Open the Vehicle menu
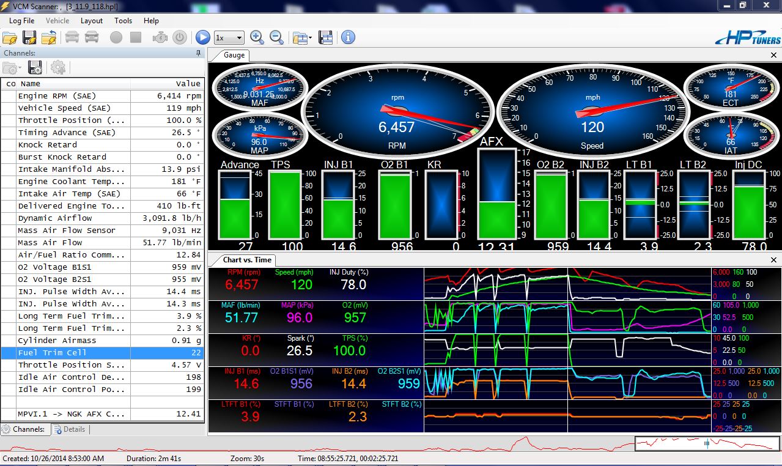Screen dimensions: 782x466 57,20
